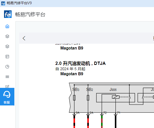Click the black wire under pin 71
Image resolution: width=154 pixels, height=128 pixels.
click(116, 122)
